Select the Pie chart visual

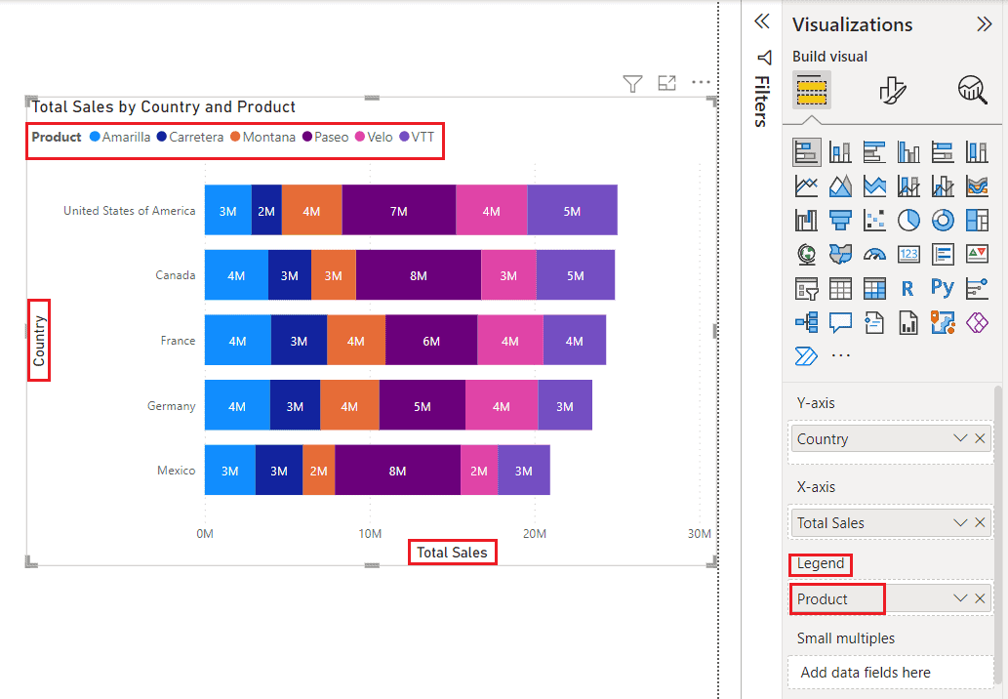[x=908, y=221]
